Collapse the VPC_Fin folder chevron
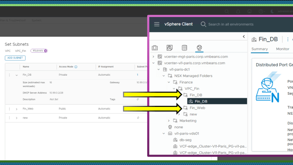Viewport: 293px width, 165px height. (x=174, y=89)
